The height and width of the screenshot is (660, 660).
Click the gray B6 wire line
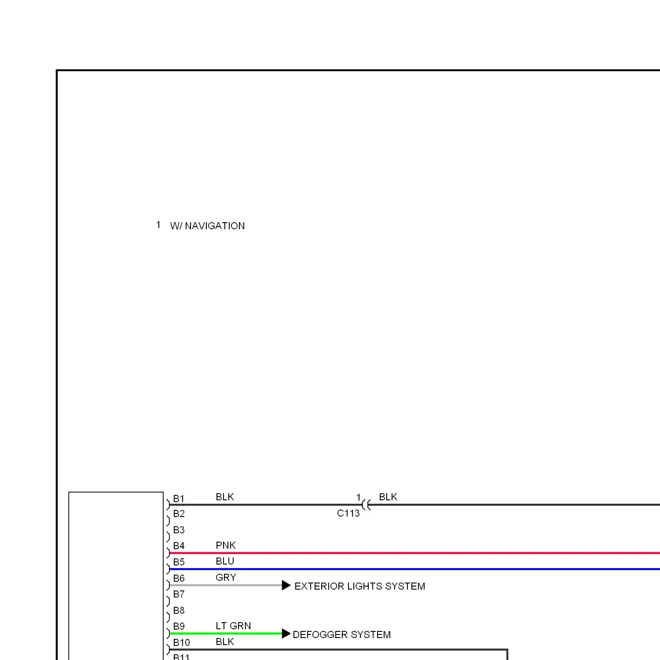[x=226, y=585]
